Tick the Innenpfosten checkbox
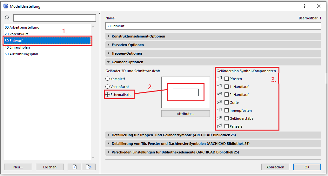 click(x=226, y=110)
